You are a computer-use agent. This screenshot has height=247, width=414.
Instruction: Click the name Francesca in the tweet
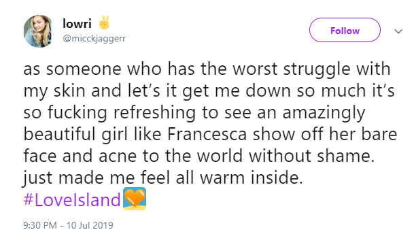tap(207, 134)
